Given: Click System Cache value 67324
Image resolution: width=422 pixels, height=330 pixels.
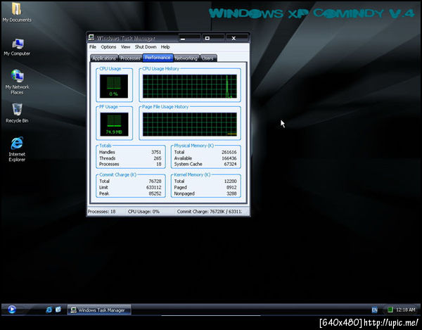Looking at the screenshot, I should coord(230,164).
